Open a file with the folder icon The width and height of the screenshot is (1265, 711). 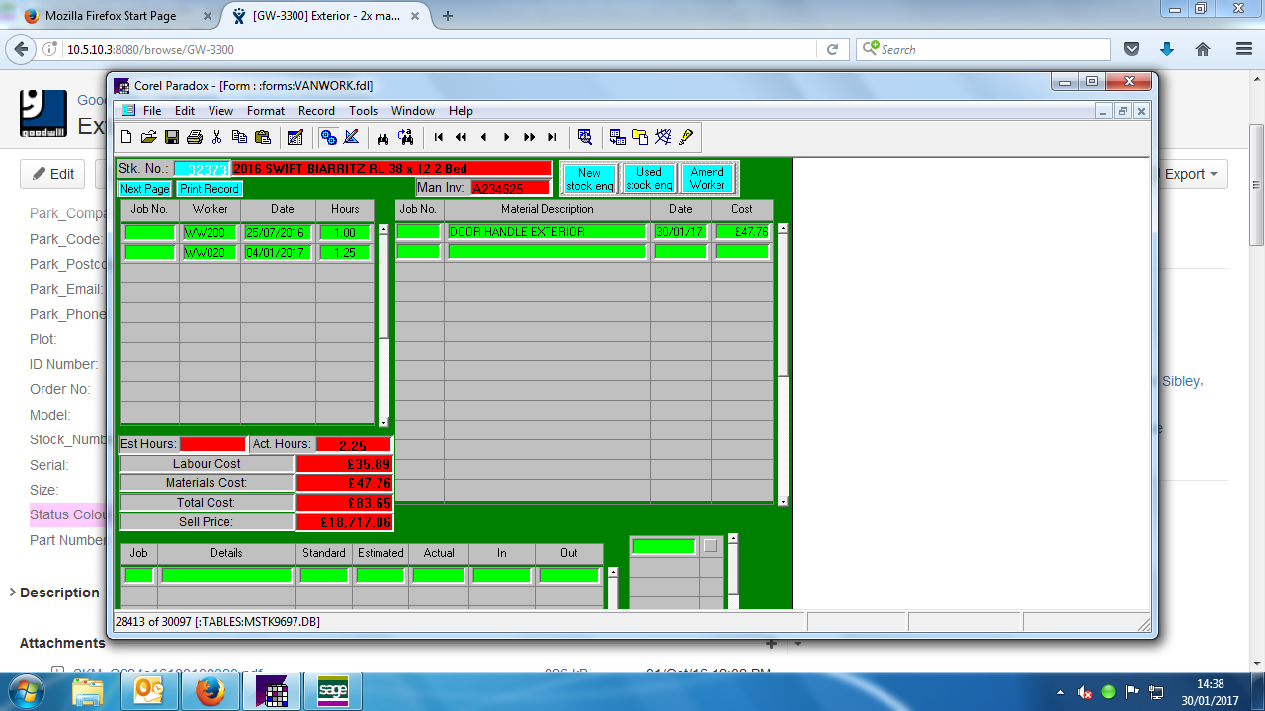click(x=148, y=137)
